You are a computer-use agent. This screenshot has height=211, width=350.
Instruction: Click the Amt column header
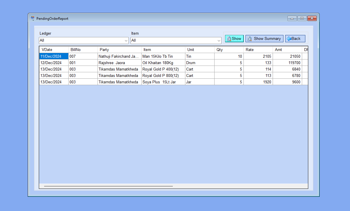[x=287, y=50]
